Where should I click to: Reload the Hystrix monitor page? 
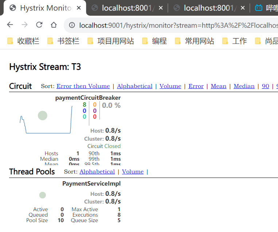(x=39, y=25)
